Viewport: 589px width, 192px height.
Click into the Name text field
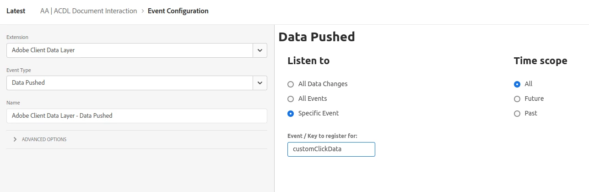(x=136, y=116)
